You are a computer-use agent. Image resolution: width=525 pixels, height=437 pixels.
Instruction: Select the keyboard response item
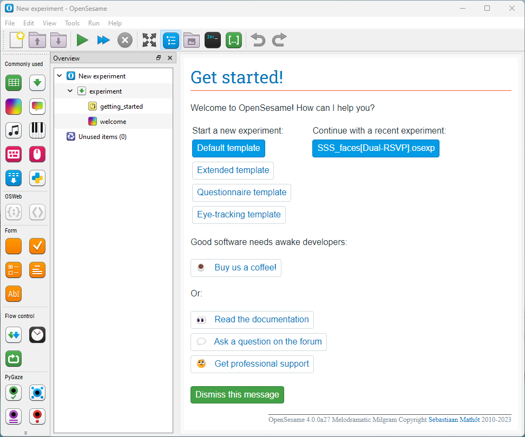coord(14,154)
